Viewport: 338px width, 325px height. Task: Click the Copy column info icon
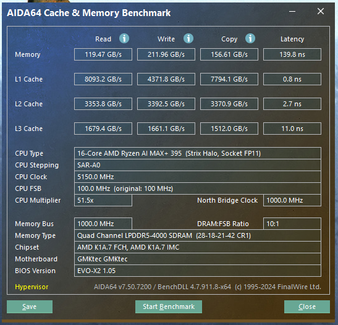tap(250, 38)
